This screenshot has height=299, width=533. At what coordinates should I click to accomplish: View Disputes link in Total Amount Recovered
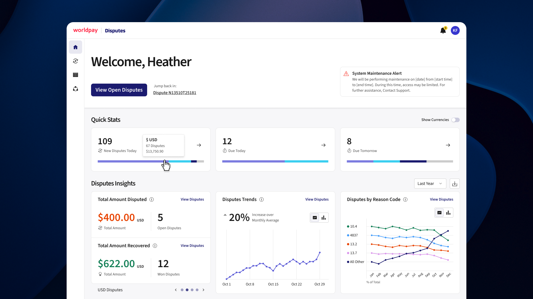click(x=192, y=246)
